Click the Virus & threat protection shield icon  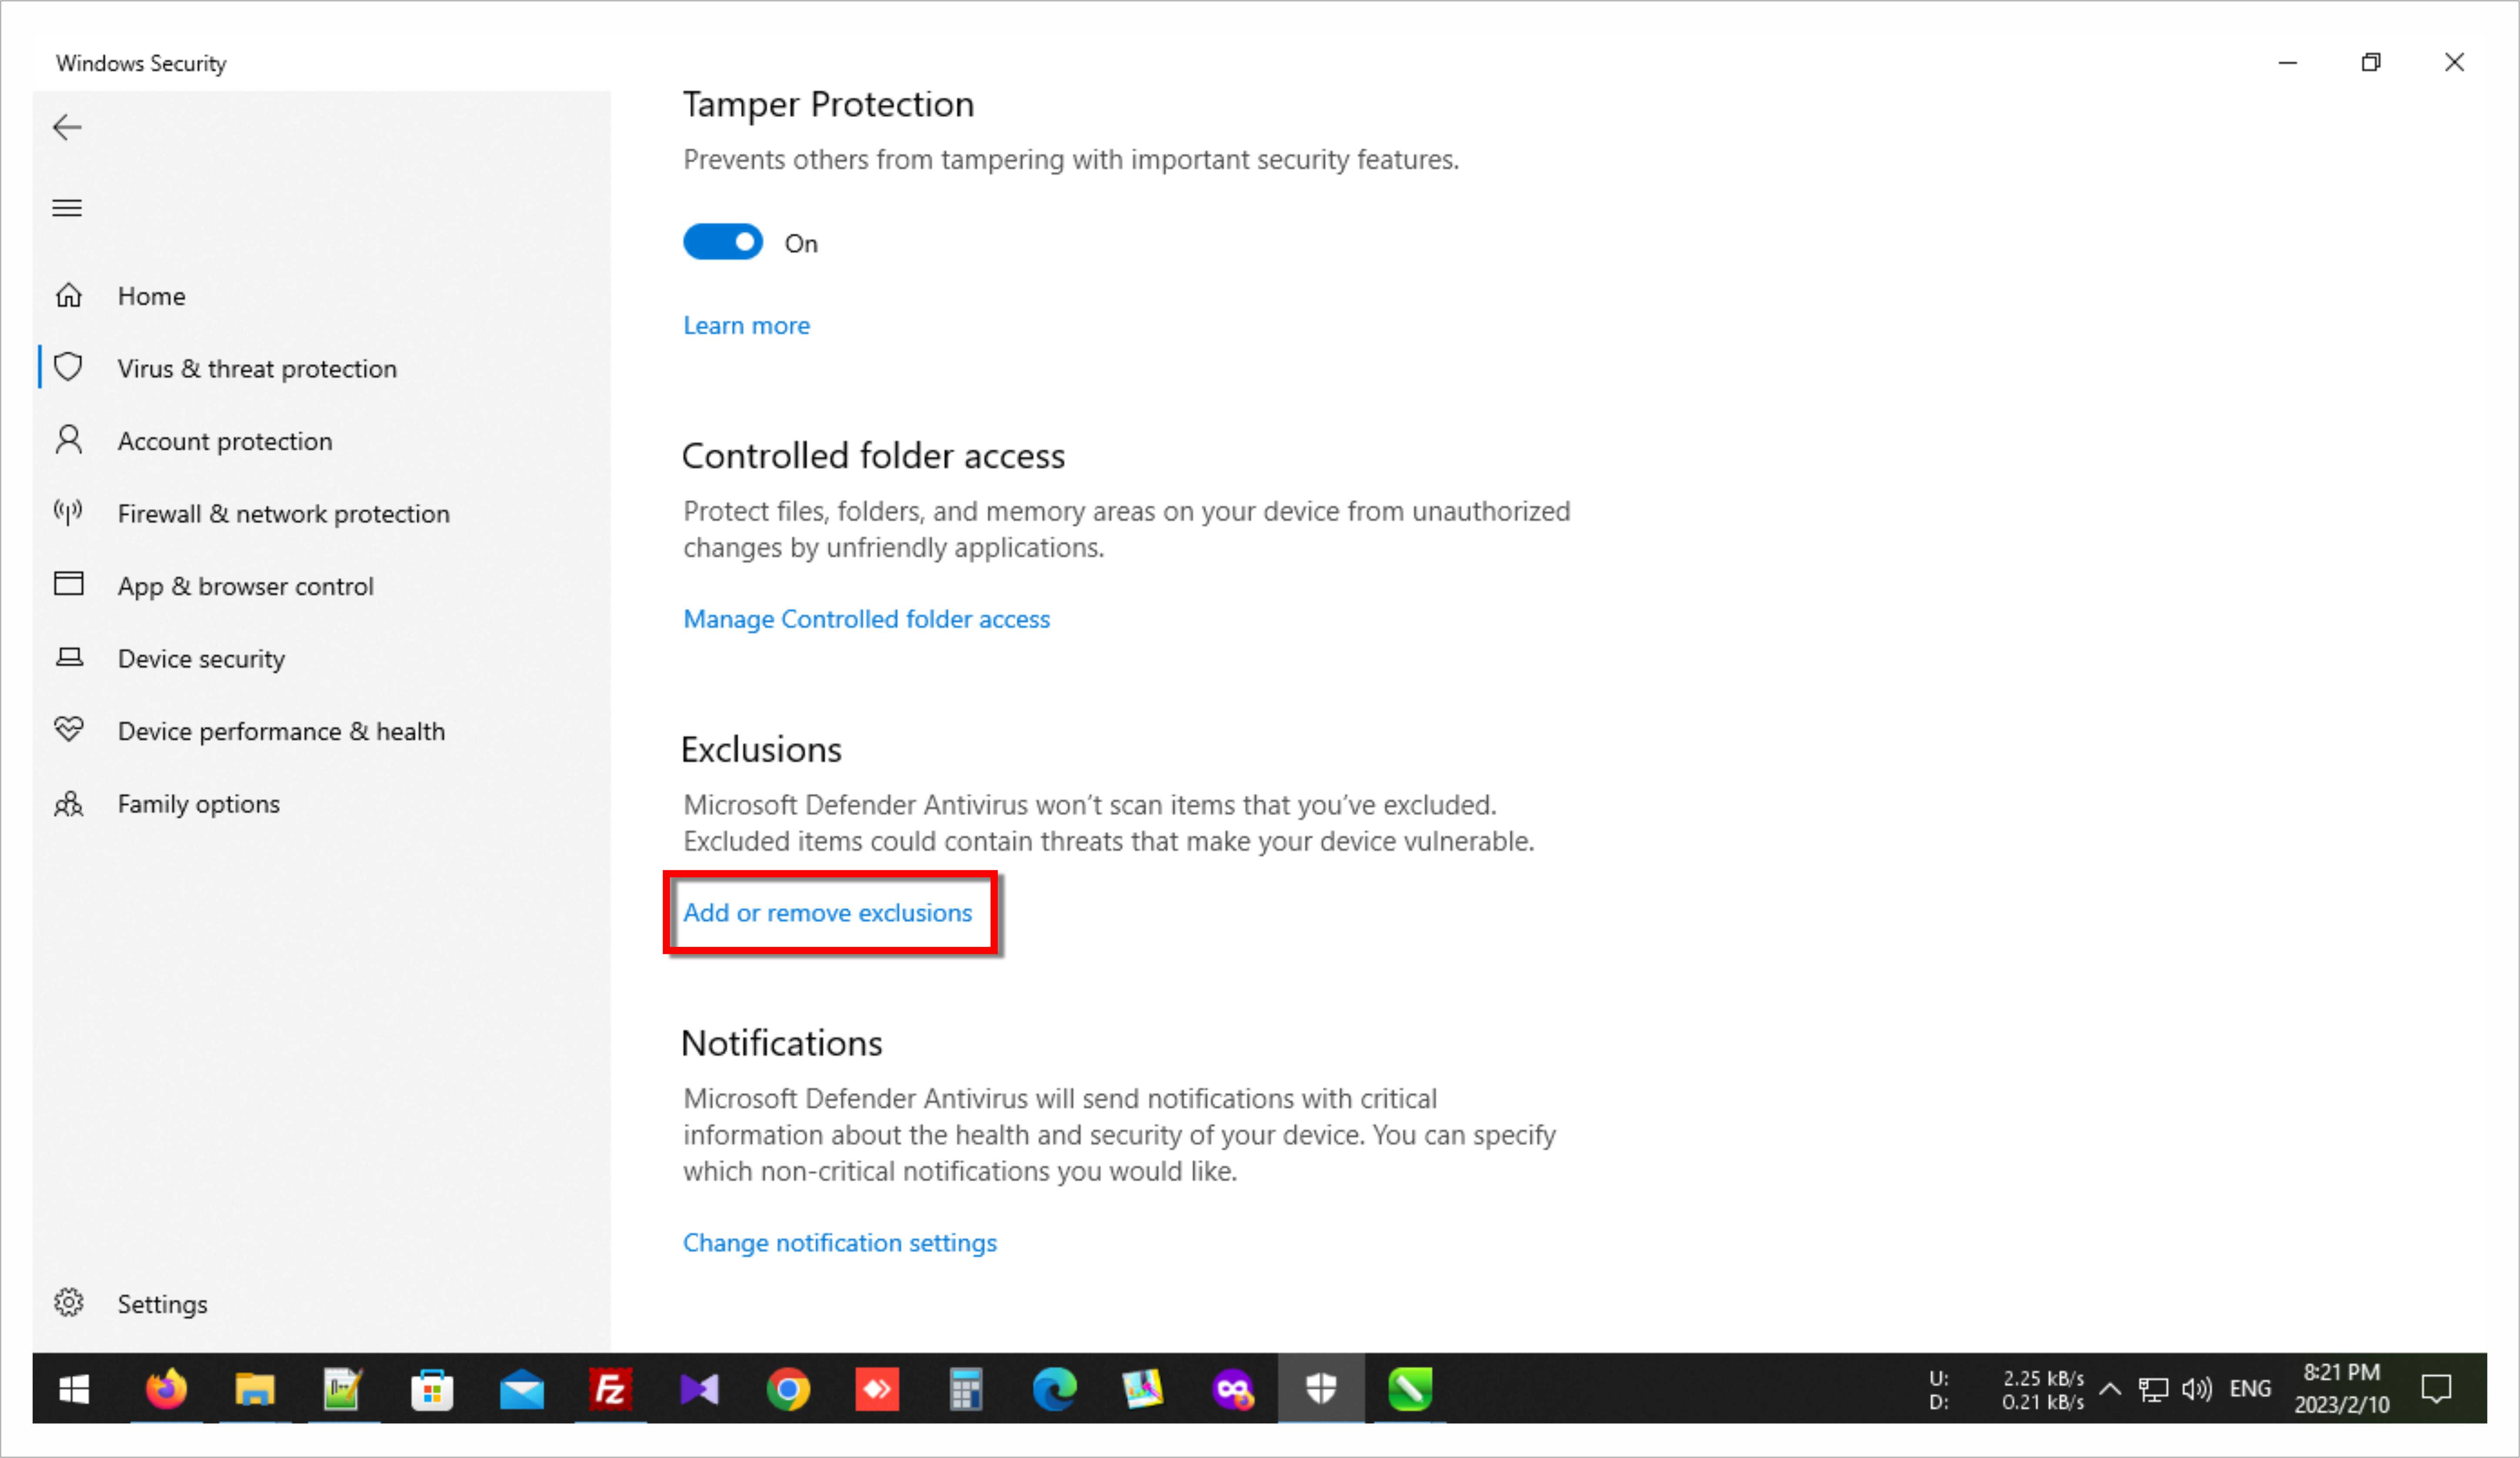click(68, 367)
